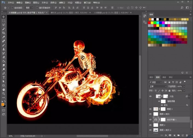The image size is (193, 138).
Task: Enable the 显示变换控件 checkbox
Action: point(37,8)
